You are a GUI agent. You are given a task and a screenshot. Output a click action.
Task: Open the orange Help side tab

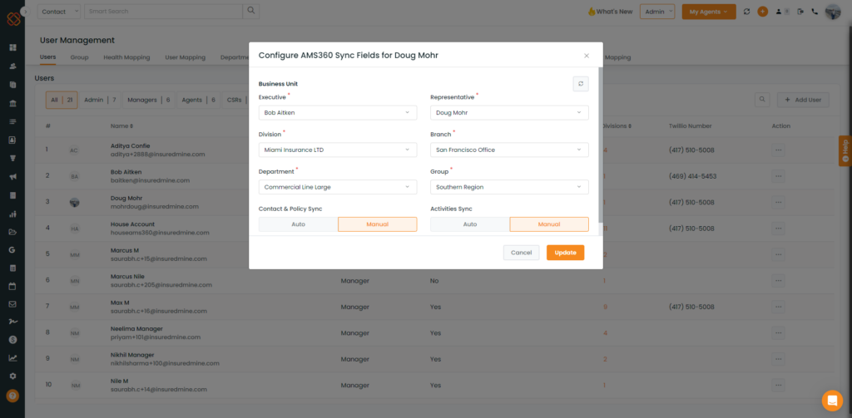845,150
